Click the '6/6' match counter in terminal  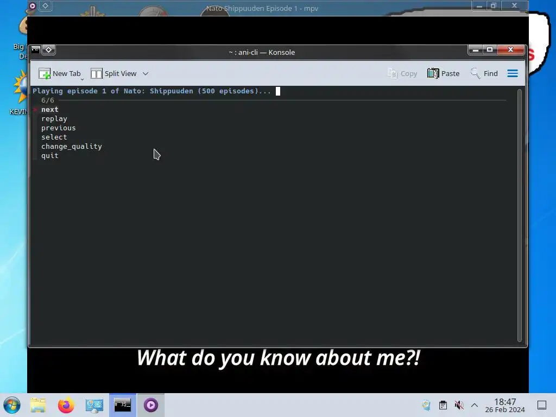pos(48,100)
